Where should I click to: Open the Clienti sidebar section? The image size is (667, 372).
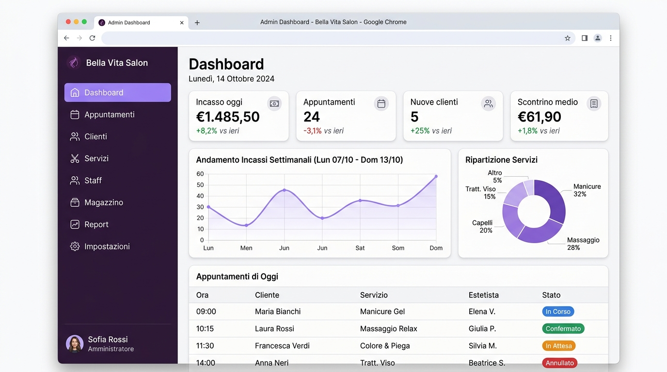[x=118, y=137]
